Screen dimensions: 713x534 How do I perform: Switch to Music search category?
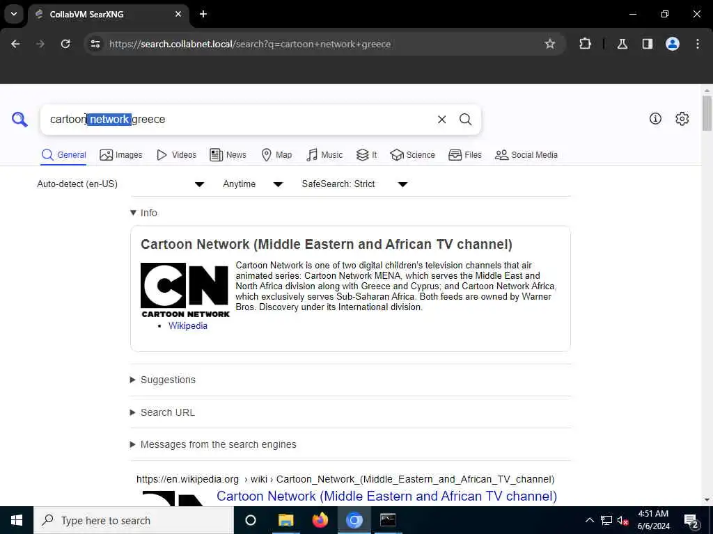[x=324, y=155]
